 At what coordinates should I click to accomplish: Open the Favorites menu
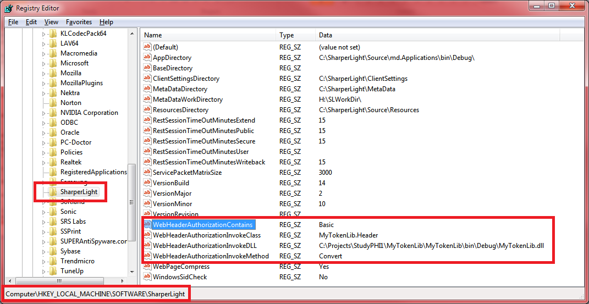click(x=79, y=22)
